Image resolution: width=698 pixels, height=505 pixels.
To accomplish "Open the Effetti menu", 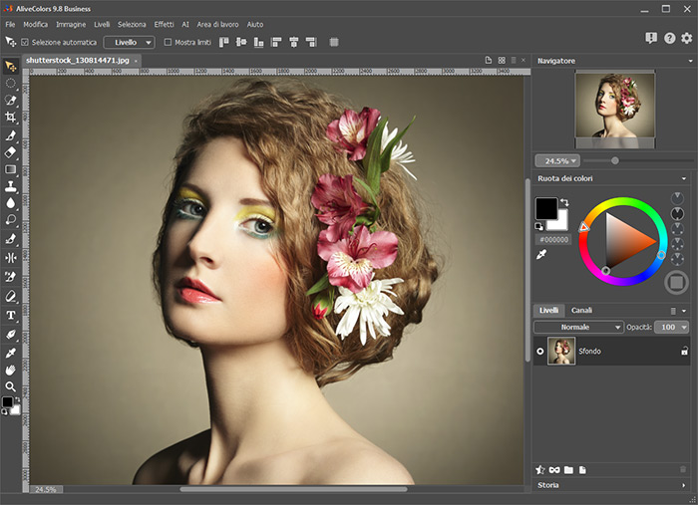I will click(164, 25).
